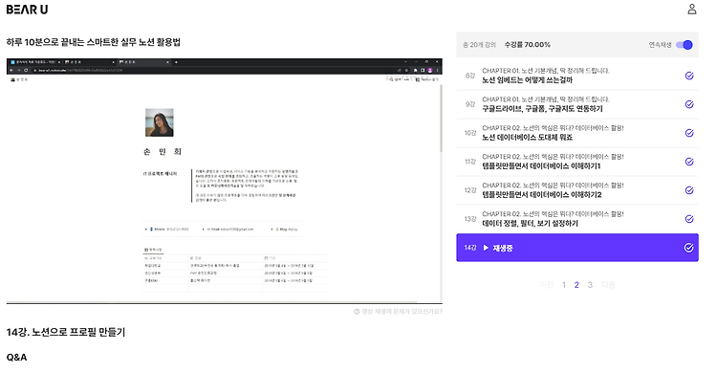Open lecture 12강 템플릿만들면서 데이터베이스 이해하기2

[577, 190]
